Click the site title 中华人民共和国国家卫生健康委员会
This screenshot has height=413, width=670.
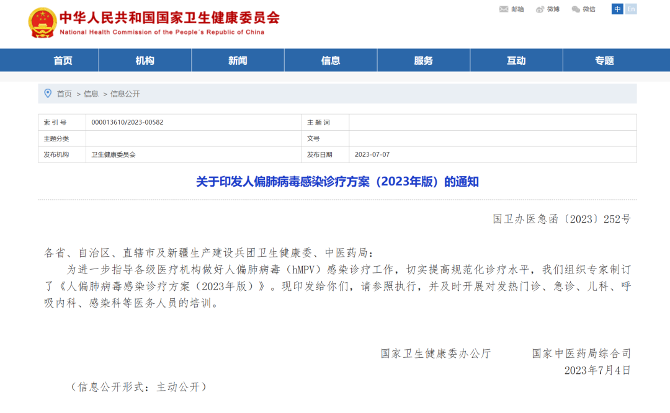coord(169,17)
